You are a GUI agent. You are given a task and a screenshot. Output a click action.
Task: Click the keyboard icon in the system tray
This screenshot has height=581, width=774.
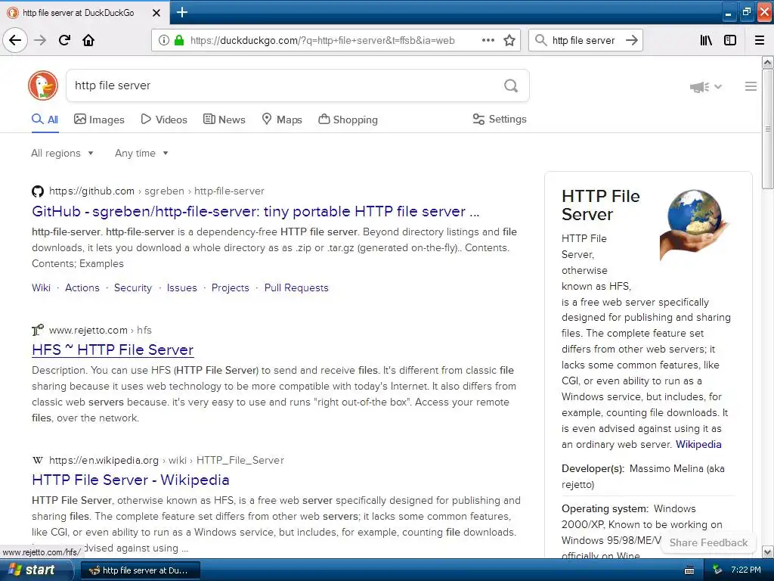[689, 570]
